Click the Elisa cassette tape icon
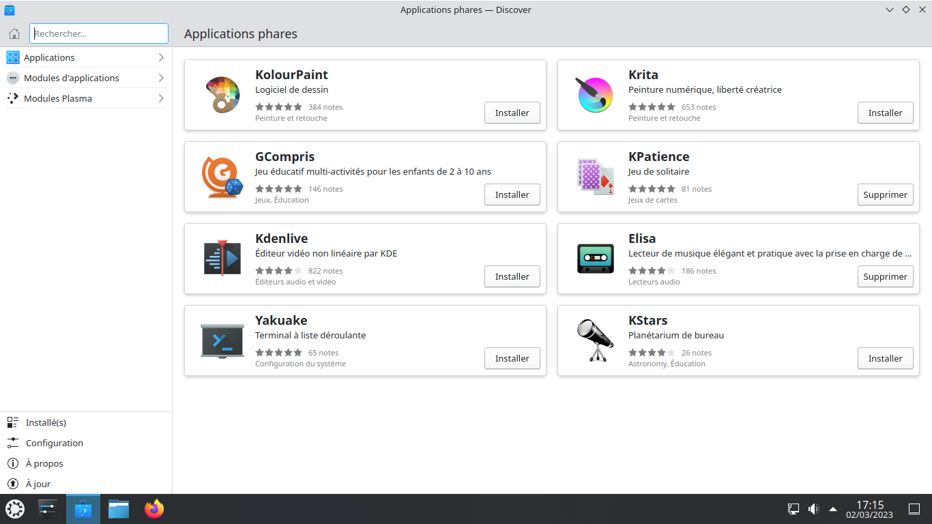 (595, 259)
